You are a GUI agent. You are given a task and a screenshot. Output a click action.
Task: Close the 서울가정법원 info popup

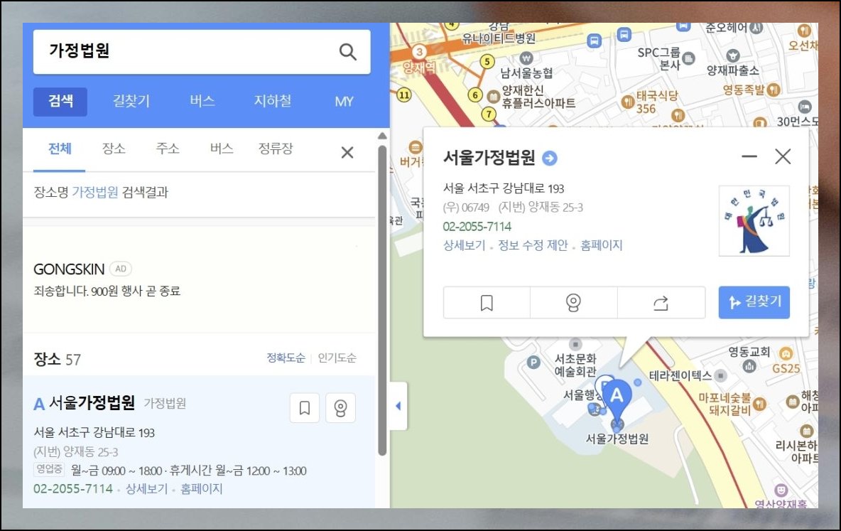point(783,156)
